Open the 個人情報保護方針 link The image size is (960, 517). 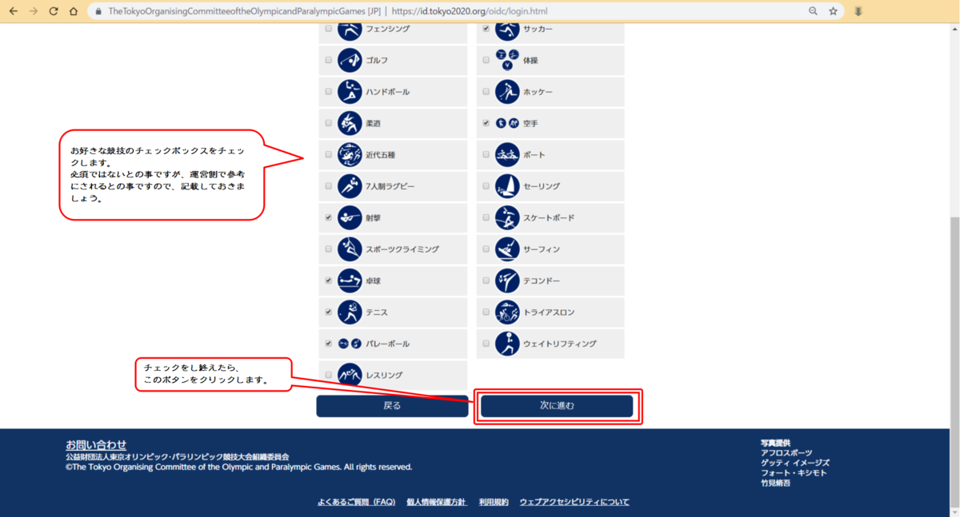pyautogui.click(x=436, y=502)
